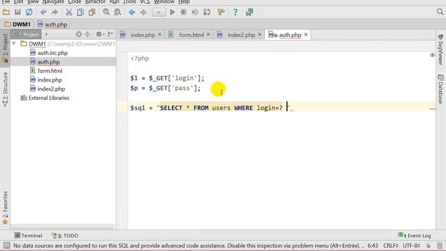Select External Libraries node
The width and height of the screenshot is (446, 251).
coord(45,98)
